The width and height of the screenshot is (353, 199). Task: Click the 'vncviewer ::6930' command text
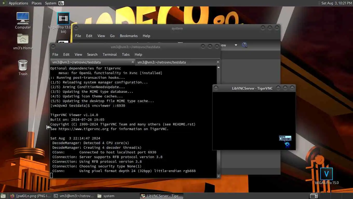coord(108,106)
